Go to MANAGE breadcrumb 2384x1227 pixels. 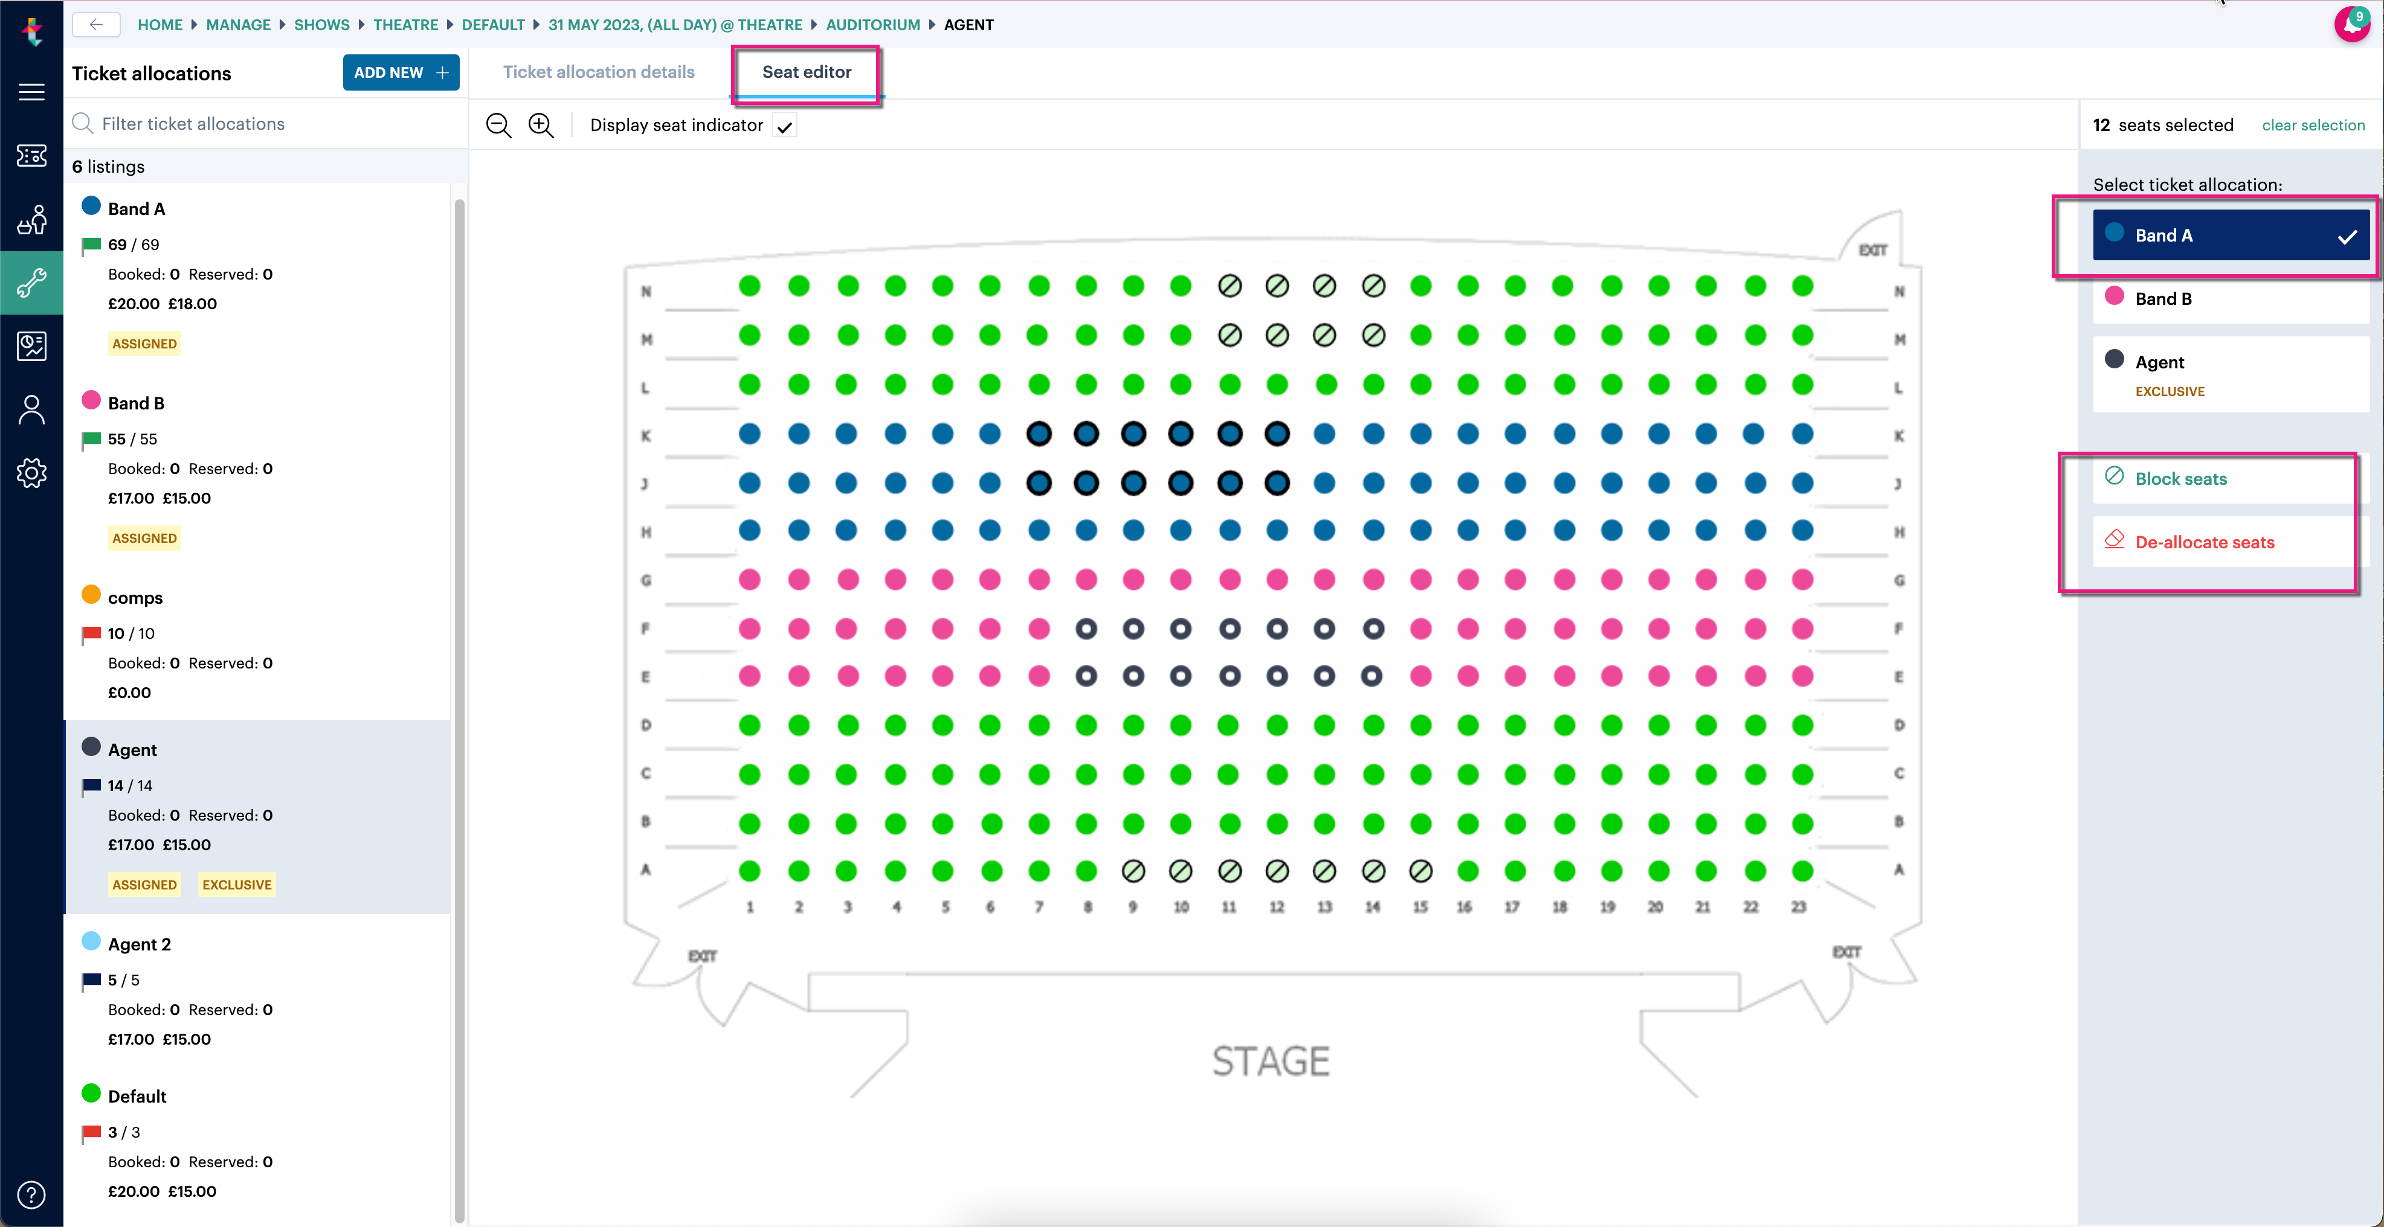(238, 25)
